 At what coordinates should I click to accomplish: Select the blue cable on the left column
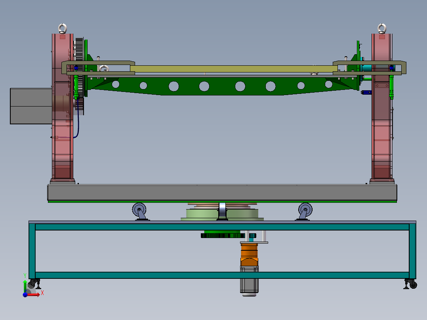(78, 119)
